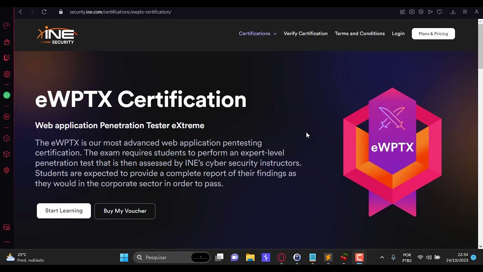
Task: Open the clock showing 22:34
Action: pos(457,257)
